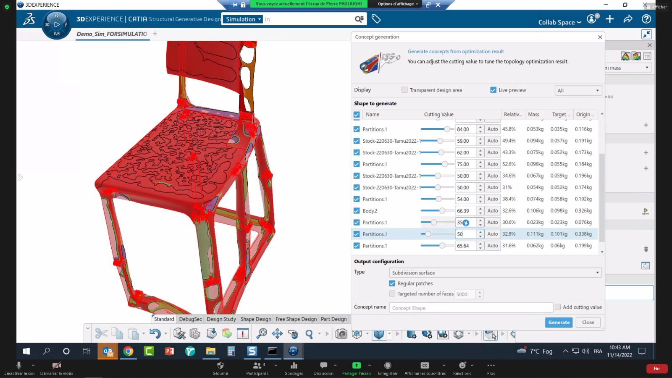672x378 pixels.
Task: Click Partager l'écran in Zoom toolbar
Action: pos(357,368)
